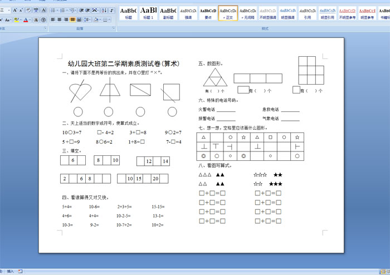Click the 八、看图写算式 heading

click(x=215, y=165)
